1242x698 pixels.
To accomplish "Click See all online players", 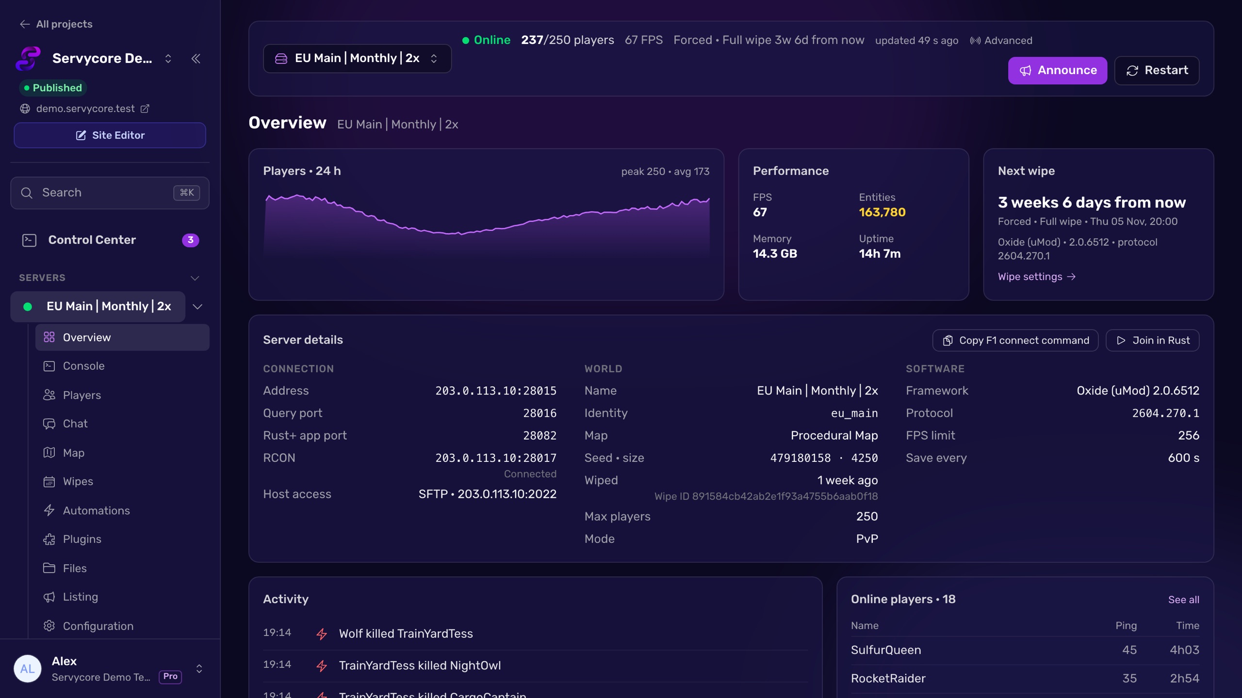I will [1184, 600].
